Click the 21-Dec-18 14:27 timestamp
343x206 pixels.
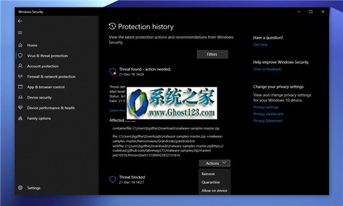pyautogui.click(x=131, y=183)
